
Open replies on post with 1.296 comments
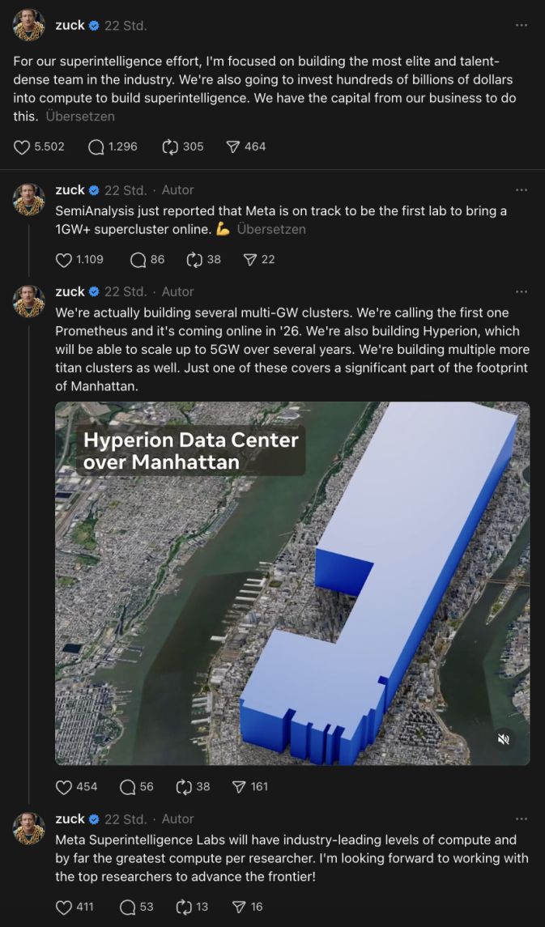point(96,147)
